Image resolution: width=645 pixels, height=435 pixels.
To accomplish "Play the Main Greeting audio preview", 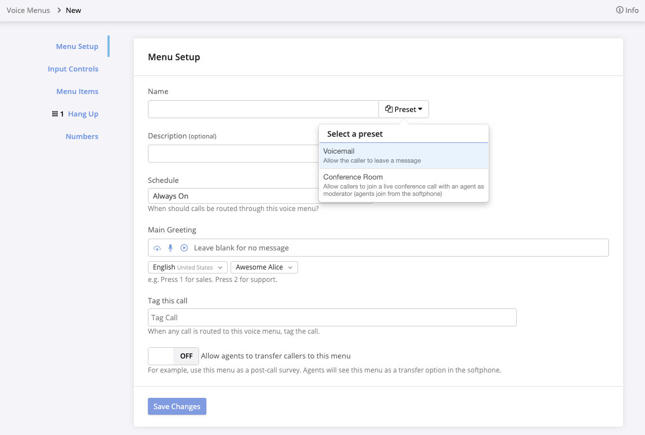I will [x=184, y=248].
